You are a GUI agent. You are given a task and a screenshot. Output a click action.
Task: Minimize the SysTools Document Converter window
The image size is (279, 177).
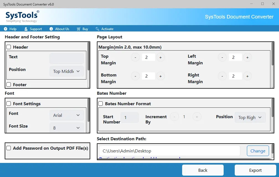click(x=251, y=4)
